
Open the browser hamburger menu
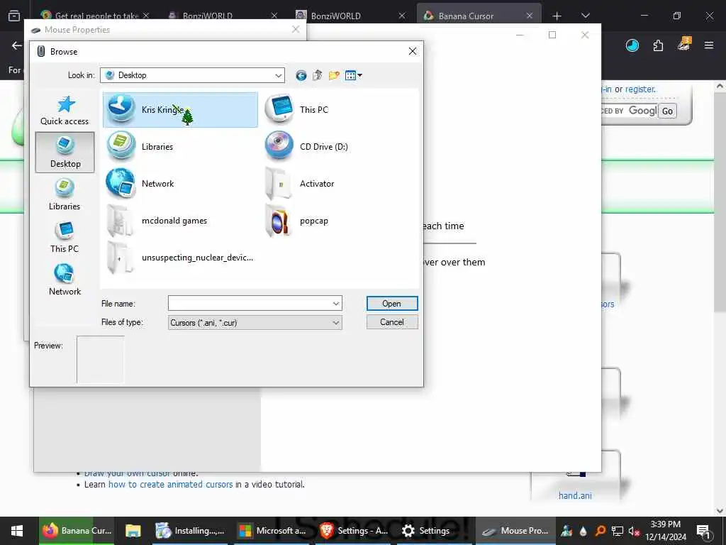[x=709, y=45]
